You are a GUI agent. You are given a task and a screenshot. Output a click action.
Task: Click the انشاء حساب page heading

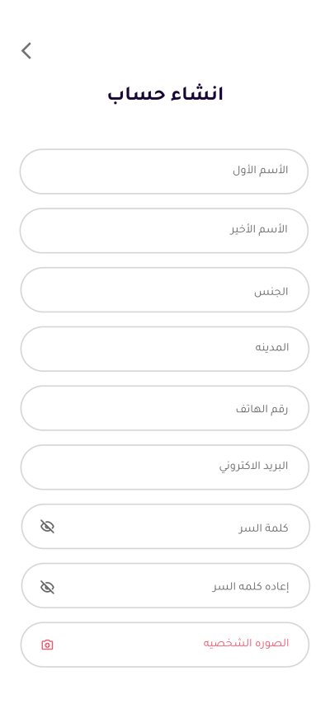tap(165, 95)
